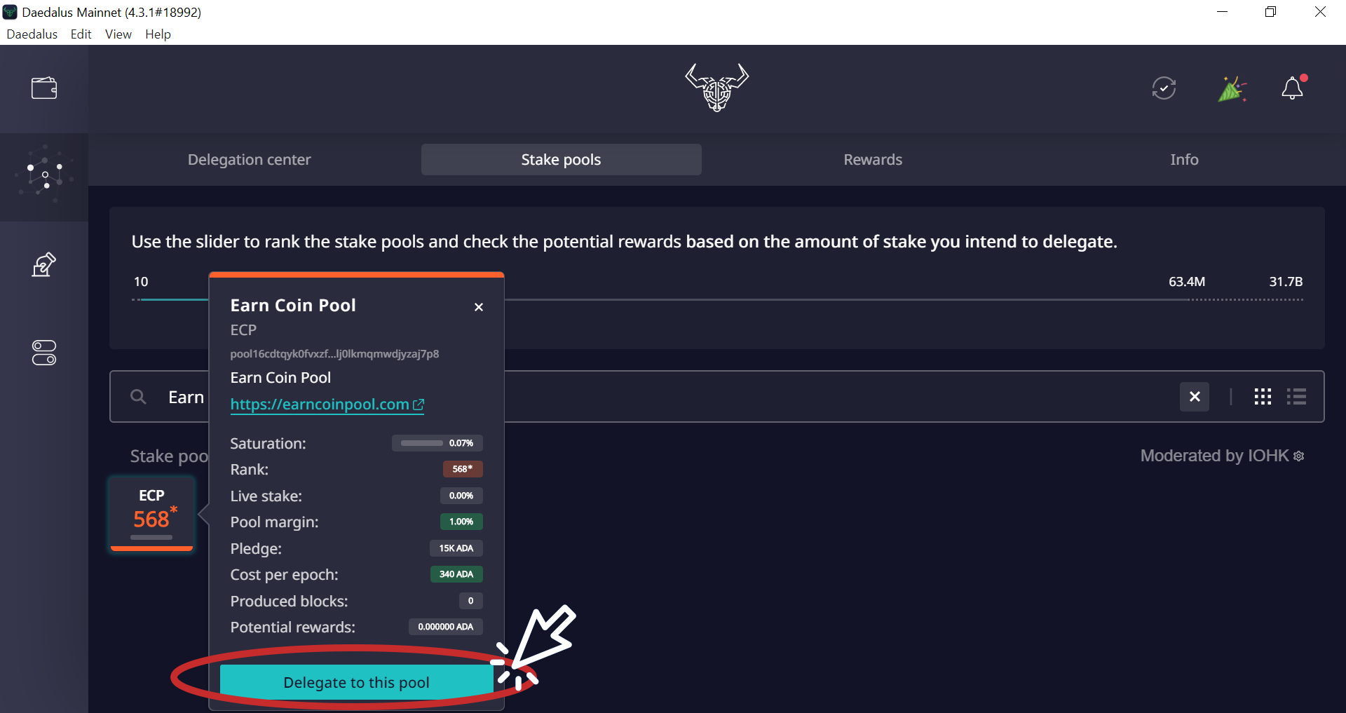Open the Daedalus menu
The image size is (1346, 713).
click(x=32, y=34)
